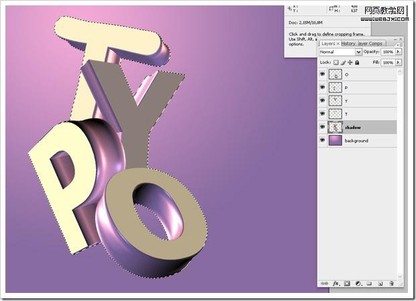Hide the shadow layer
The height and width of the screenshot is (301, 416).
pos(322,127)
